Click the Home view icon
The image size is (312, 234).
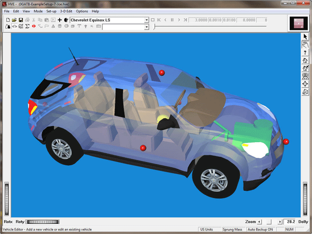[x=305, y=60]
